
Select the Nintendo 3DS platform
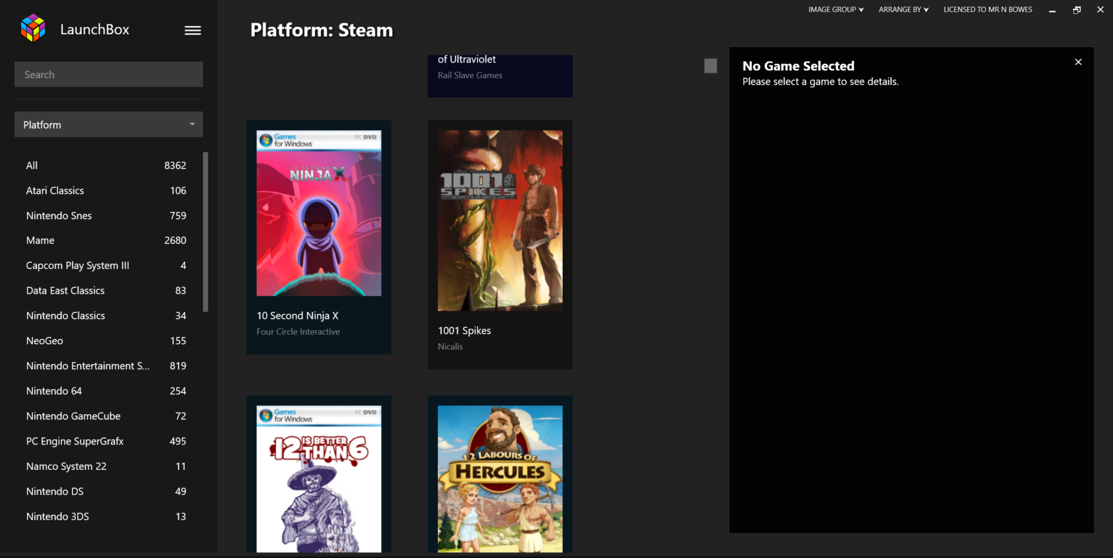106,516
